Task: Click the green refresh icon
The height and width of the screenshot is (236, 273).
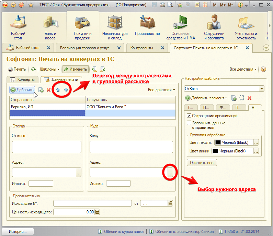Action: tap(33, 69)
